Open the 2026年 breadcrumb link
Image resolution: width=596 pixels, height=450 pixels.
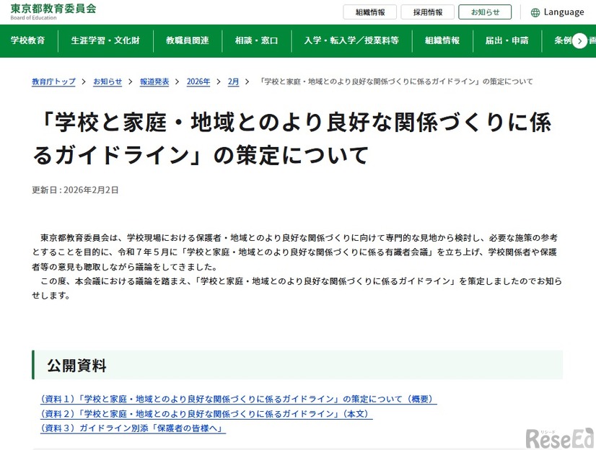[x=198, y=81]
